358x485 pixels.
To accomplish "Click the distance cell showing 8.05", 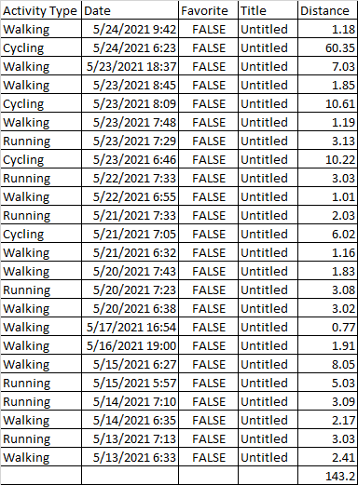I will (x=327, y=364).
